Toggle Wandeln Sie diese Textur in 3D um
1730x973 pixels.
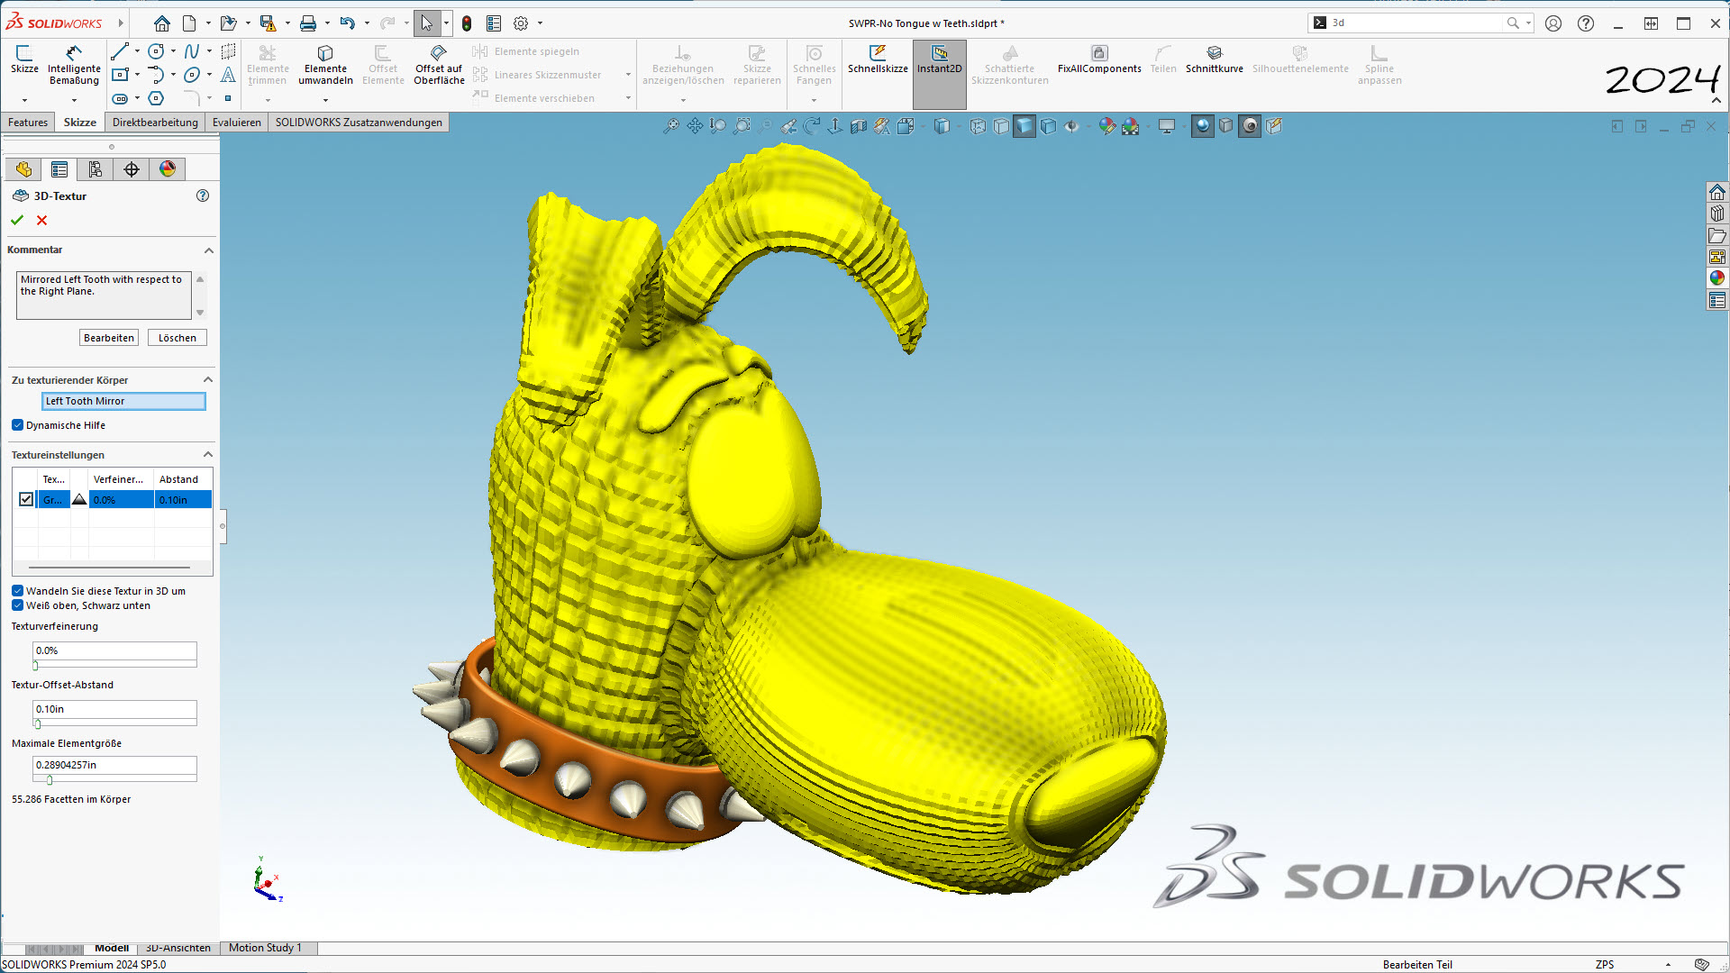pyautogui.click(x=18, y=591)
